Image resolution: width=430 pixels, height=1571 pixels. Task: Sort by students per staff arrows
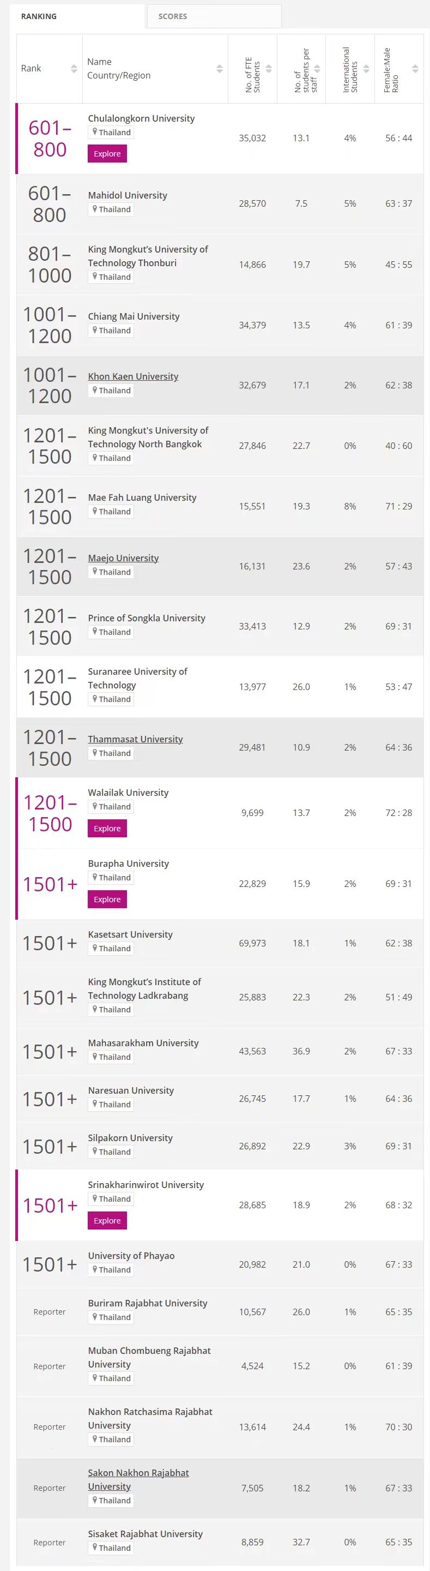tap(317, 69)
